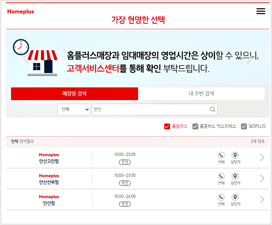Screen dimensions: 272x225
Task: Uncheck the 홈플러스 checkbox
Action: (x=167, y=126)
